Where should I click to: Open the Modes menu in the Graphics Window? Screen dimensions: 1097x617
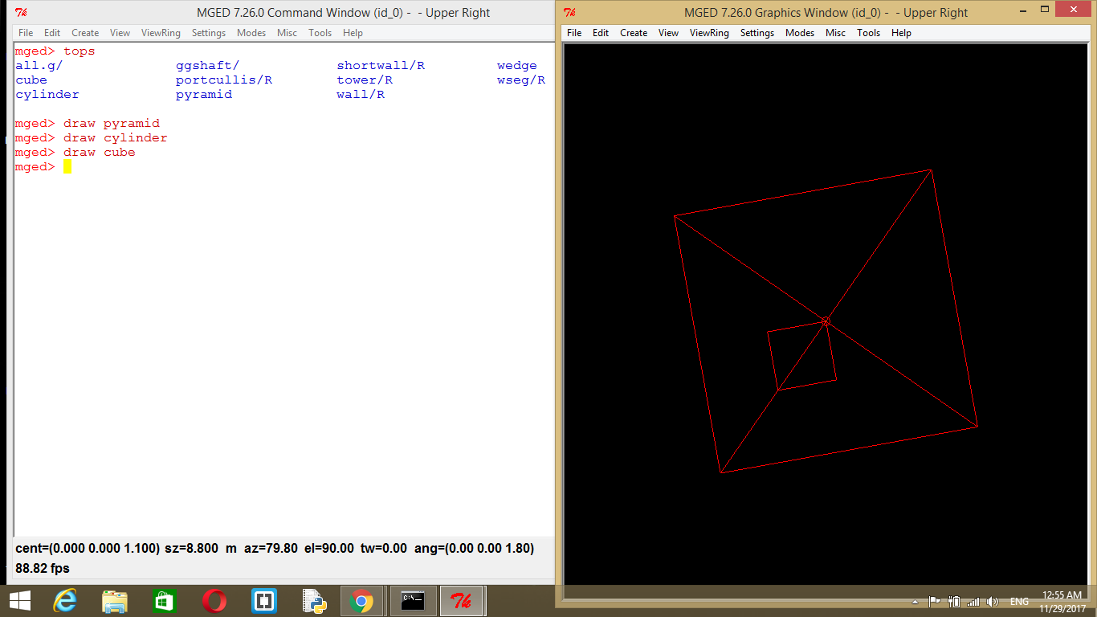[800, 33]
